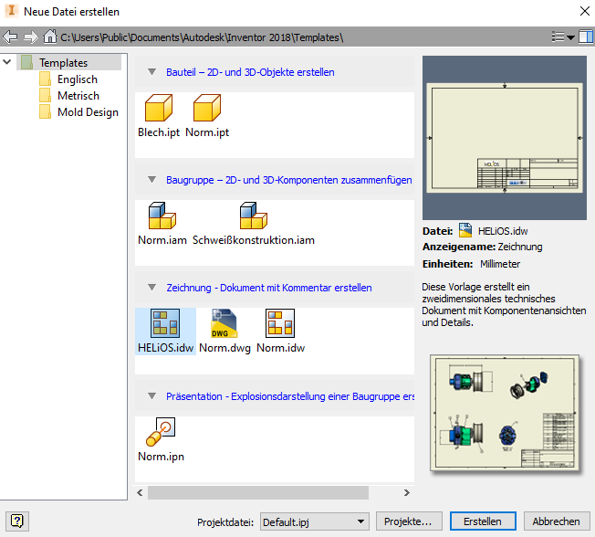The height and width of the screenshot is (537, 595).
Task: Click the Erstellen button
Action: [482, 521]
